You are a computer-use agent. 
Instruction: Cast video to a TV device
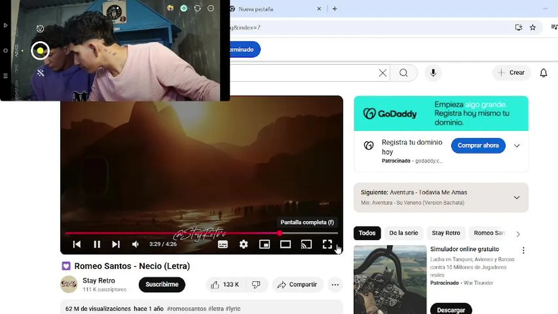click(x=307, y=244)
